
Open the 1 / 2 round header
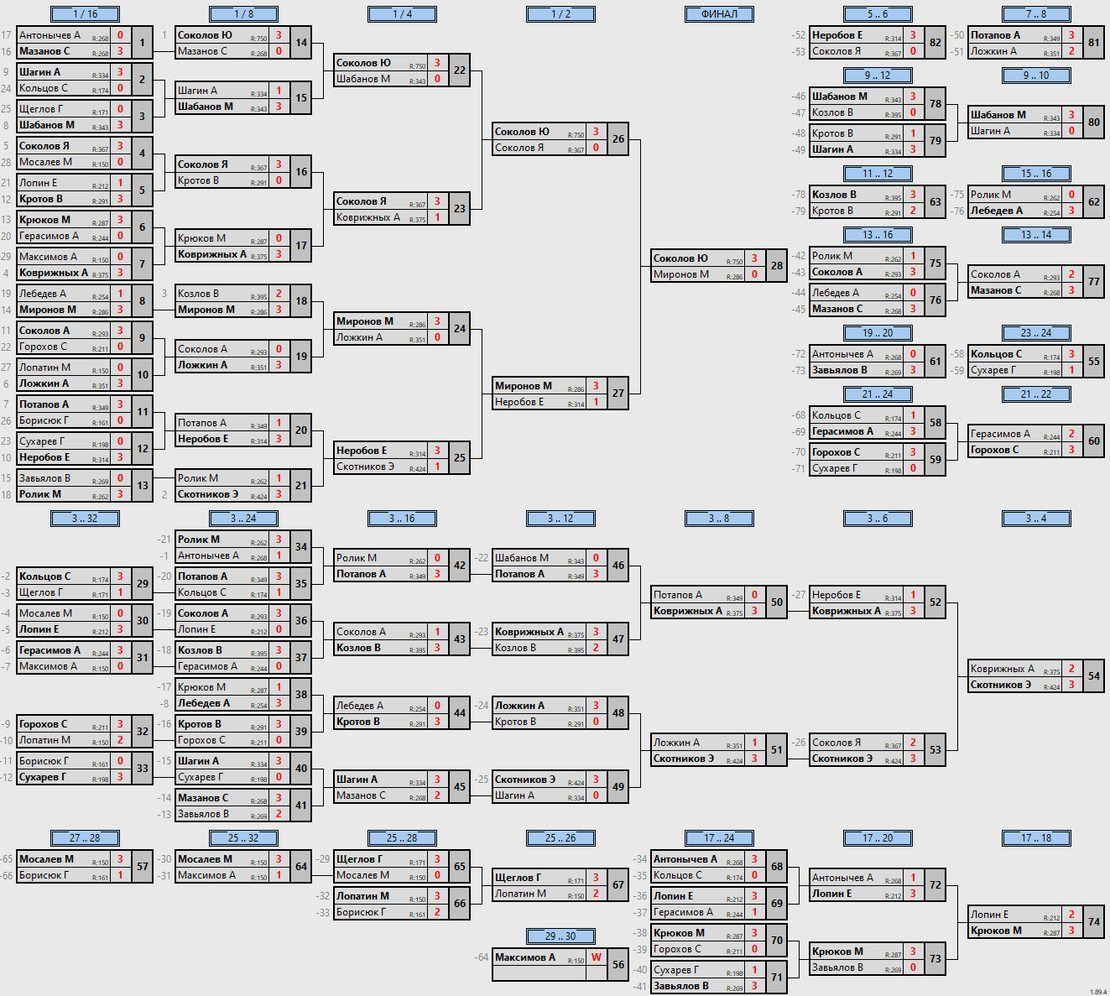tap(560, 13)
